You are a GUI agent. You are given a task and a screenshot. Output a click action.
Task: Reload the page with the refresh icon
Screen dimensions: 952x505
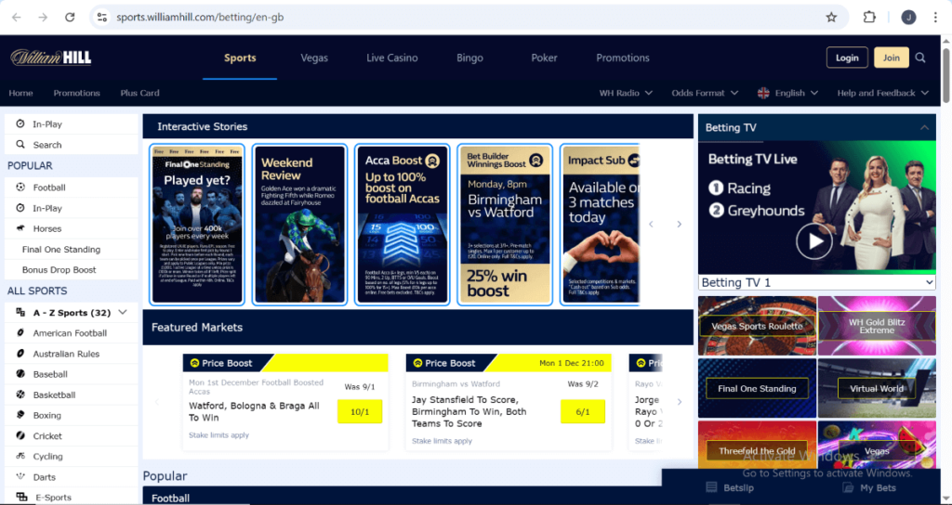70,17
